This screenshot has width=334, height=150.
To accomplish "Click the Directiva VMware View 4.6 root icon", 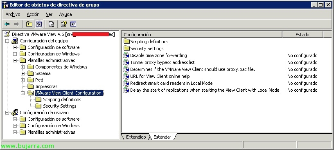I will click(7, 34).
